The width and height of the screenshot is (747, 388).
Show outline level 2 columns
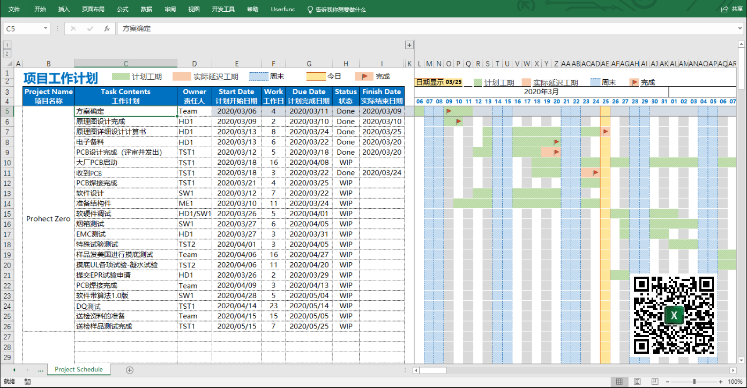coord(7,53)
